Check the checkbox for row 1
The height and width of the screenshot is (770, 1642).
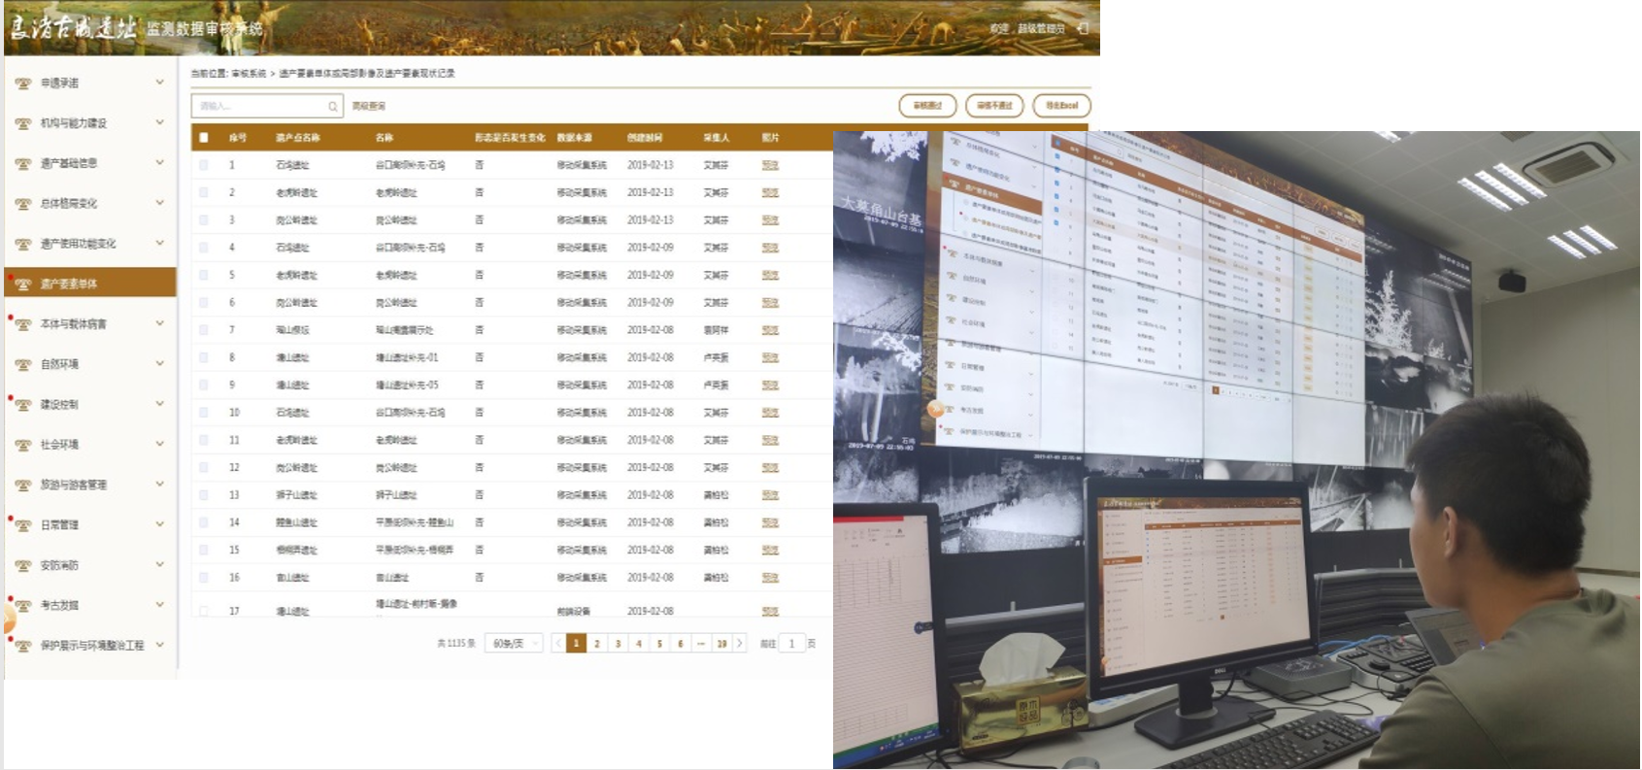coord(204,165)
